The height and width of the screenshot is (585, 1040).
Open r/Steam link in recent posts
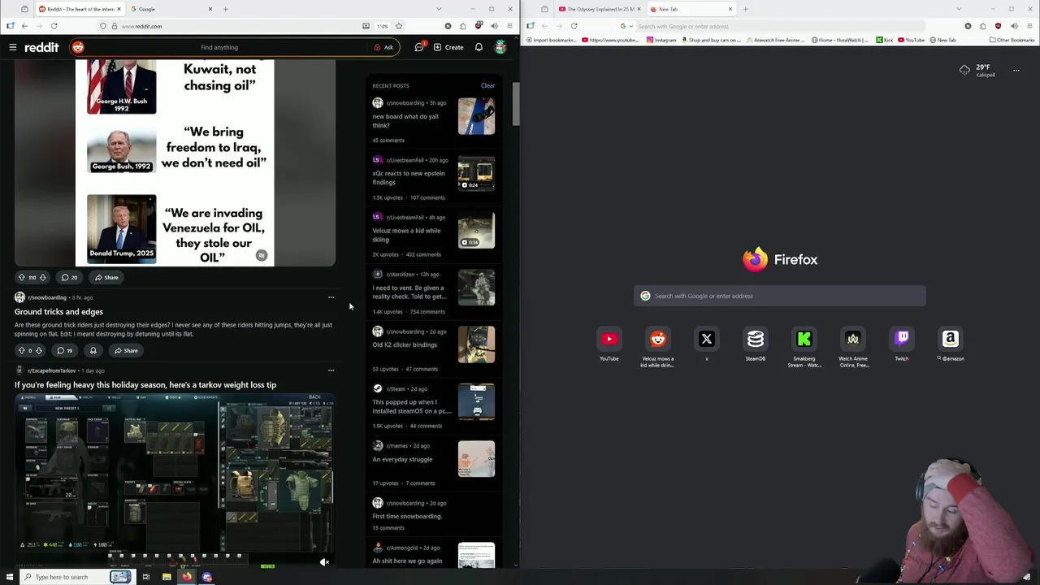[396, 388]
